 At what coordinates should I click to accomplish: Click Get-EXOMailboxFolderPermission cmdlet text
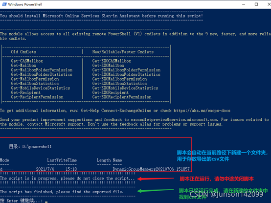pos(126,70)
